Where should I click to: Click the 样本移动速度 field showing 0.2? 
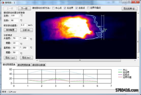click(x=24, y=25)
